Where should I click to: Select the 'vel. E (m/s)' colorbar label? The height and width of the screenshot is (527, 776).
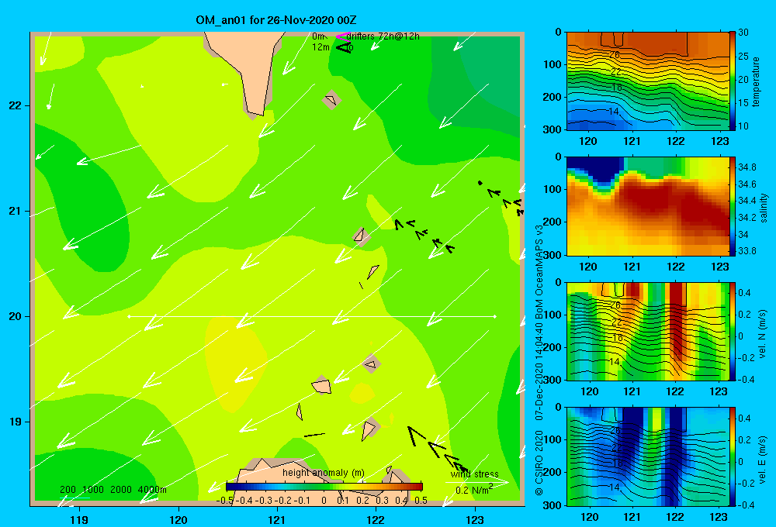(762, 460)
